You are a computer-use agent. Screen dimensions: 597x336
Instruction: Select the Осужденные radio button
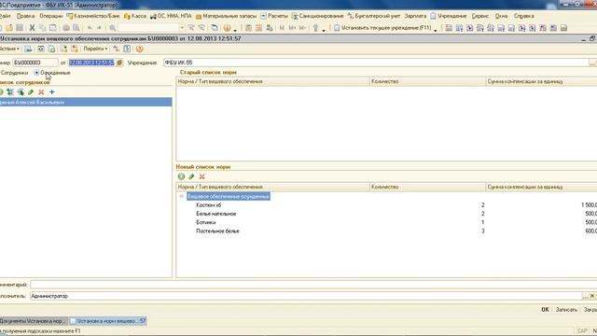36,73
